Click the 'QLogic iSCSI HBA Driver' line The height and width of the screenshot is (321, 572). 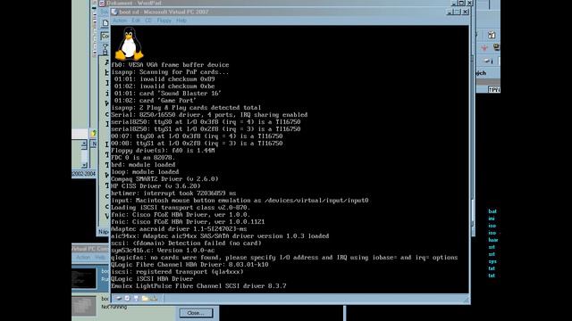coord(152,279)
